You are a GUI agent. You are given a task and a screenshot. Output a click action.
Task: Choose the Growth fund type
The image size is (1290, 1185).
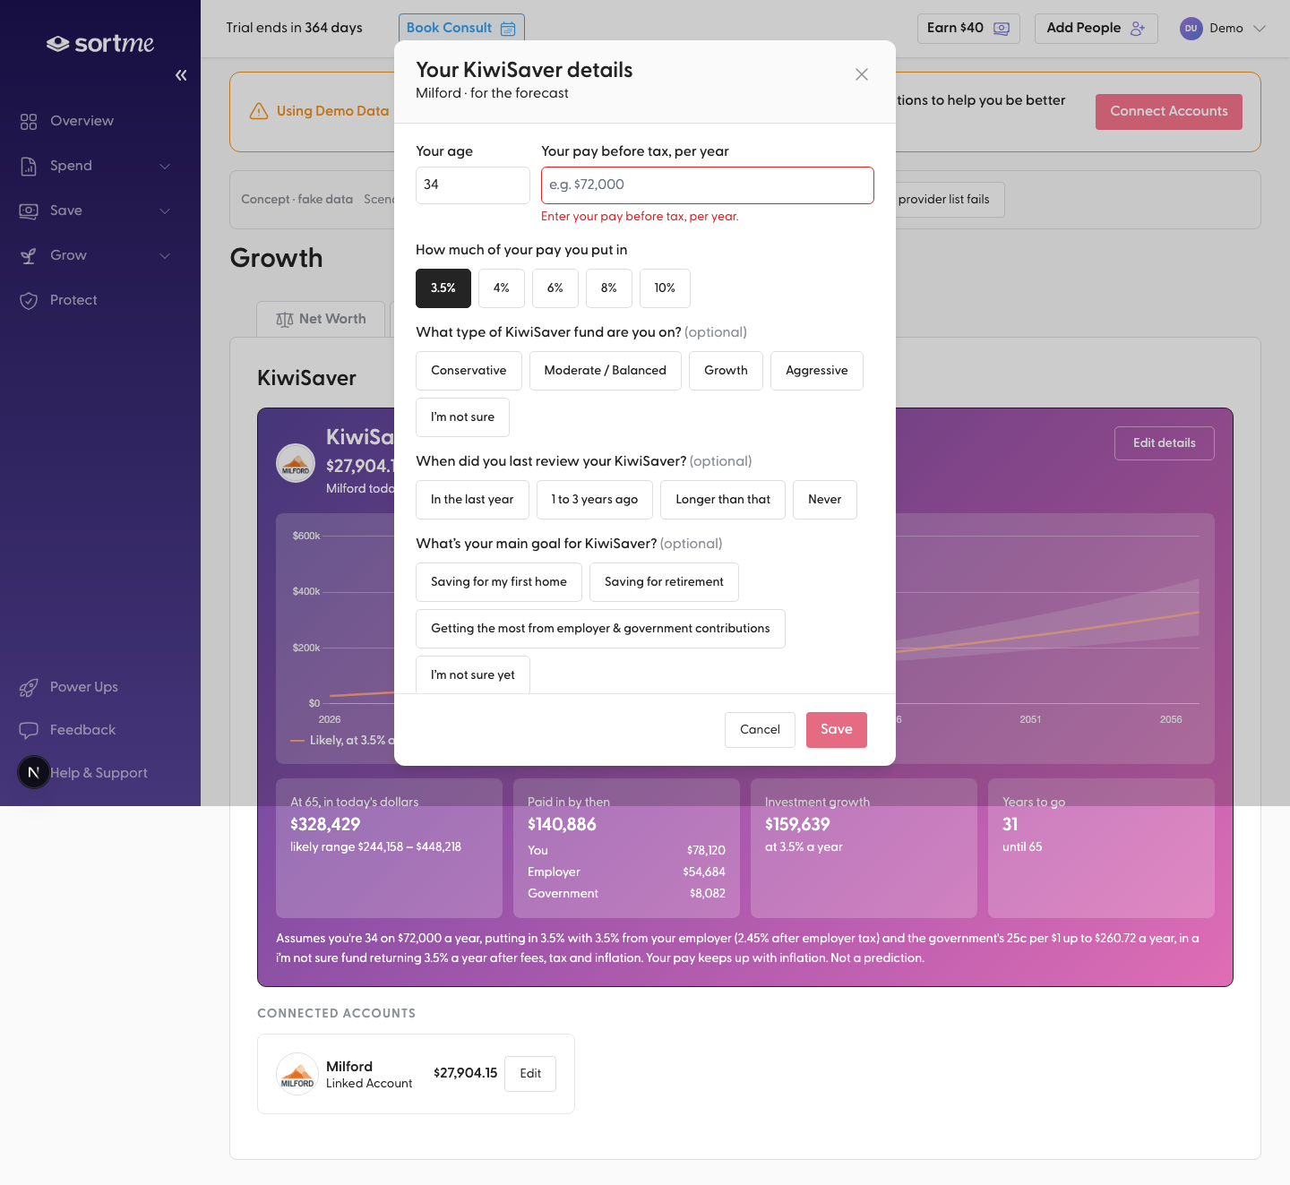tap(726, 371)
